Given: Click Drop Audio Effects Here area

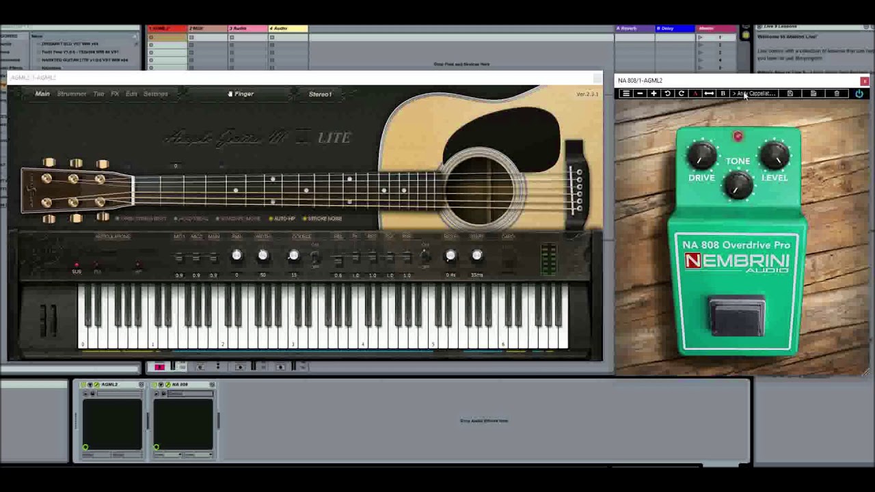Looking at the screenshot, I should (484, 421).
